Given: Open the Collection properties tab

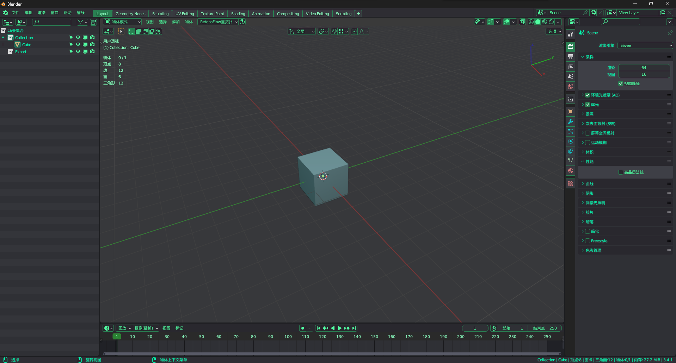Looking at the screenshot, I should pos(571,99).
